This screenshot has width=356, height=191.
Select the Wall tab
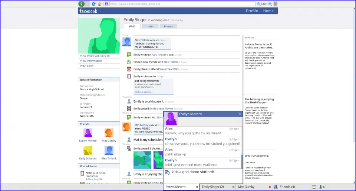click(132, 26)
